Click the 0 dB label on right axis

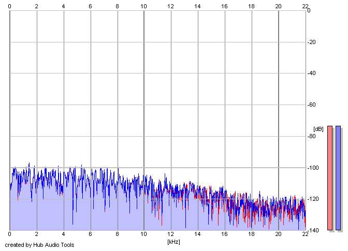tap(309, 11)
